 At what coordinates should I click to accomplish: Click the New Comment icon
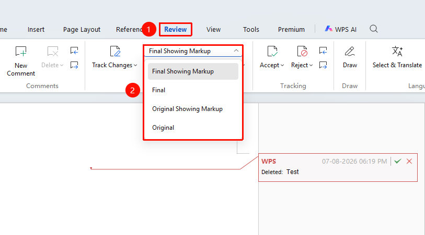point(21,51)
